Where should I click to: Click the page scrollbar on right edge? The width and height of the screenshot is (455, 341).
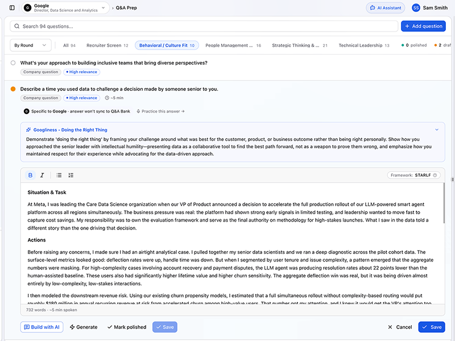pos(452,180)
